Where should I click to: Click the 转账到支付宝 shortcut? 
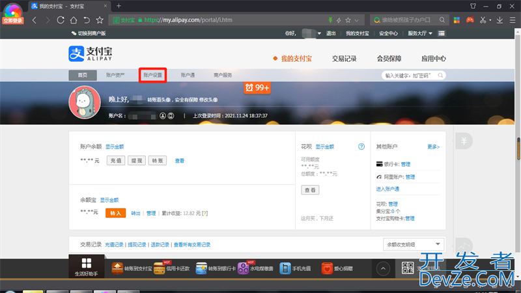click(x=132, y=268)
